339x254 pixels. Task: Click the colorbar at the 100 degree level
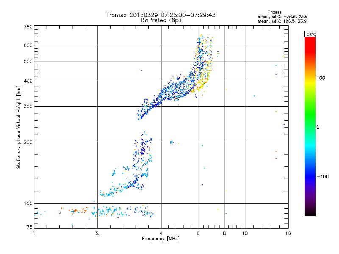coord(310,78)
